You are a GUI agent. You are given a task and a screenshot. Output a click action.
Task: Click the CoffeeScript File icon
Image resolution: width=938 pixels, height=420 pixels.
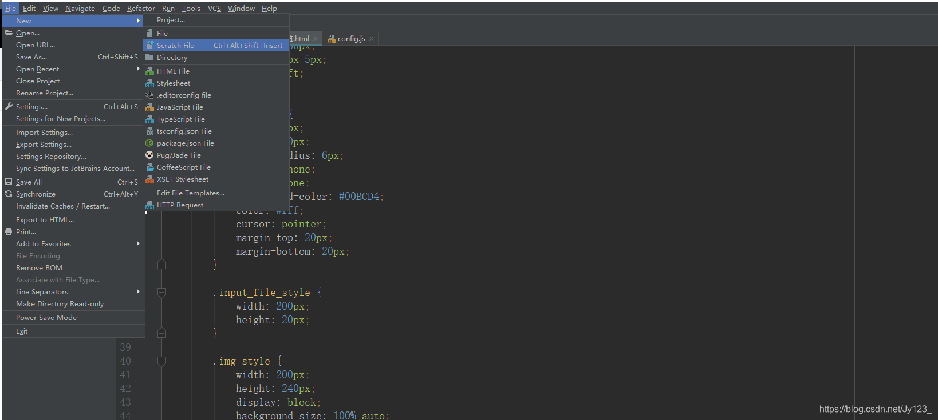pos(149,167)
